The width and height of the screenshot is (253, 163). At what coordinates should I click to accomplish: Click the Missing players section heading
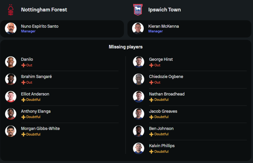point(126,47)
